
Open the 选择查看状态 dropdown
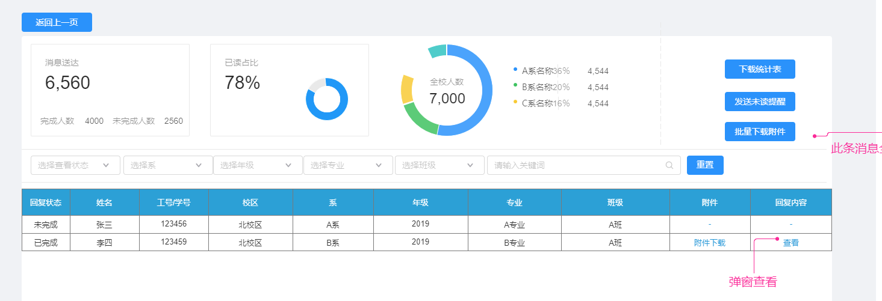pyautogui.click(x=75, y=165)
